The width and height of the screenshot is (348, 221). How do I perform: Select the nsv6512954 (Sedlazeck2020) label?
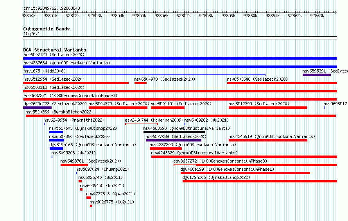click(54, 79)
